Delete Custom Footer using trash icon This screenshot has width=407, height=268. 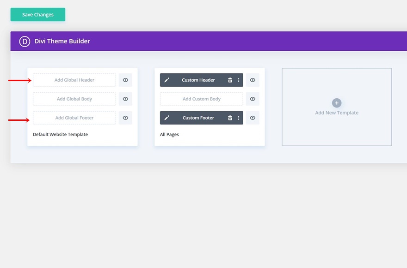point(230,118)
